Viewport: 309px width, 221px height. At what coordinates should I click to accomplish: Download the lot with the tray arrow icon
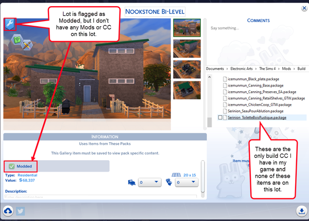point(301,211)
